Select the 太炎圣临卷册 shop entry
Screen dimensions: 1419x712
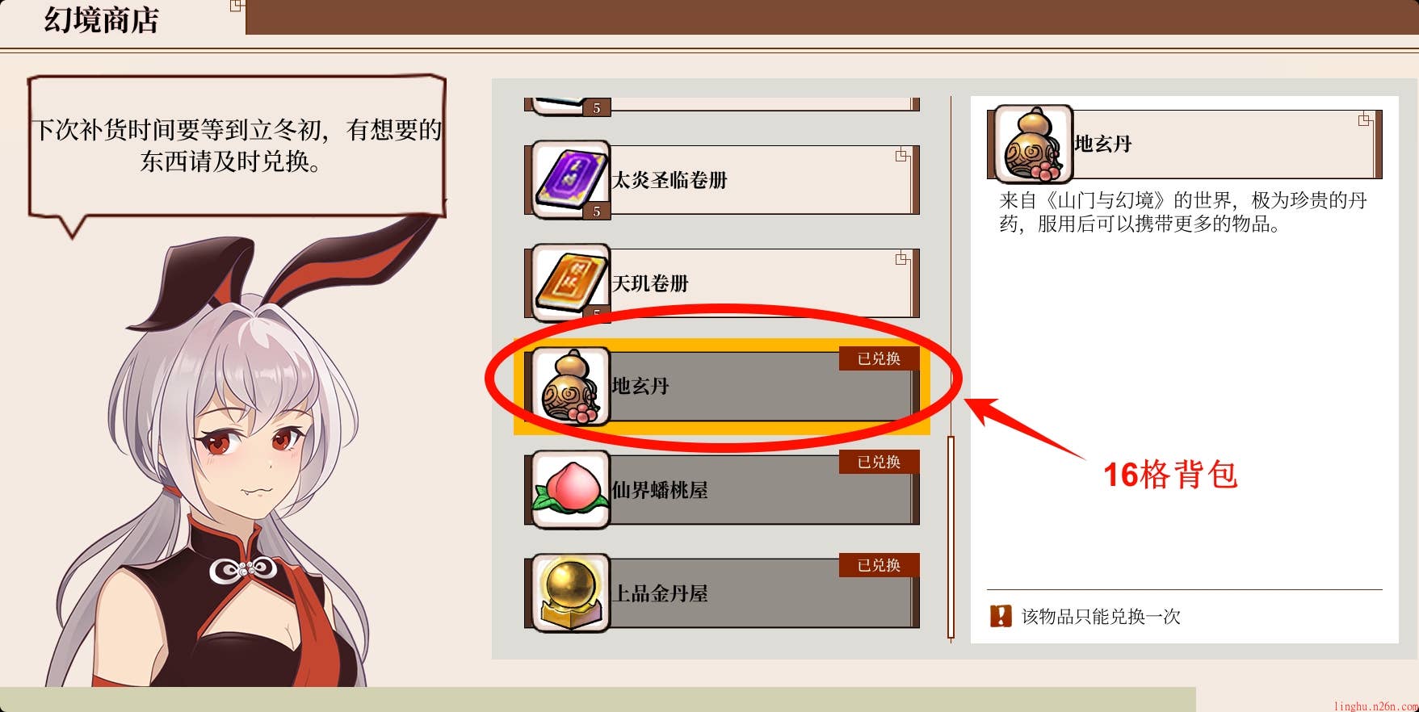pyautogui.click(x=722, y=179)
